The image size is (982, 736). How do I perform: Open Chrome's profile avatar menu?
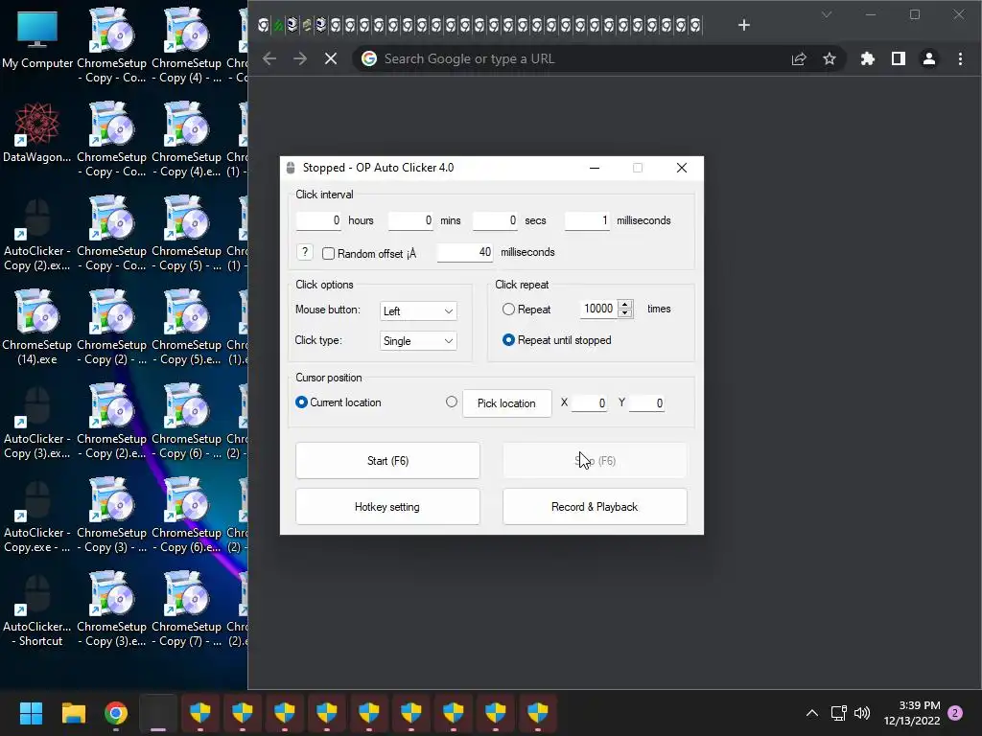(928, 58)
